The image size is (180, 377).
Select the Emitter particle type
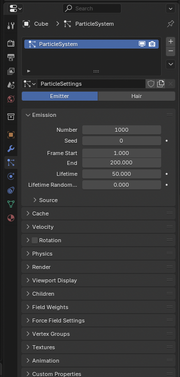click(60, 96)
